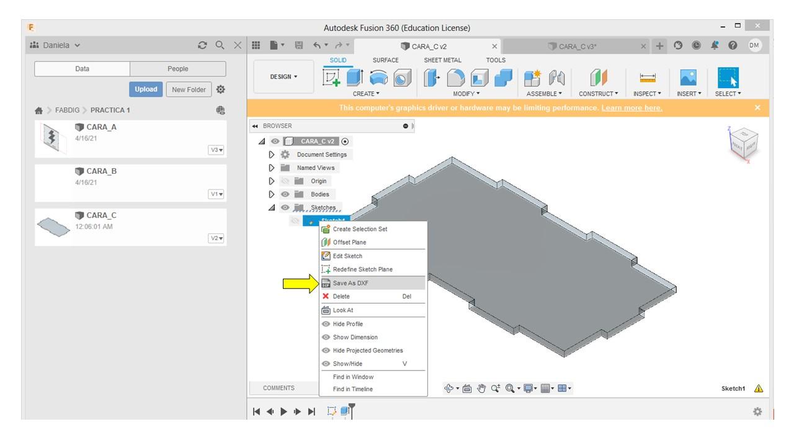Search in the data panel
Image resolution: width=794 pixels, height=447 pixels.
(x=220, y=45)
